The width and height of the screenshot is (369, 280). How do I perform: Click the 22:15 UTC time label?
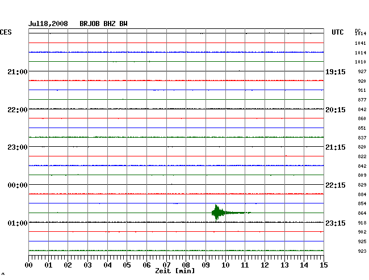coord(336,185)
